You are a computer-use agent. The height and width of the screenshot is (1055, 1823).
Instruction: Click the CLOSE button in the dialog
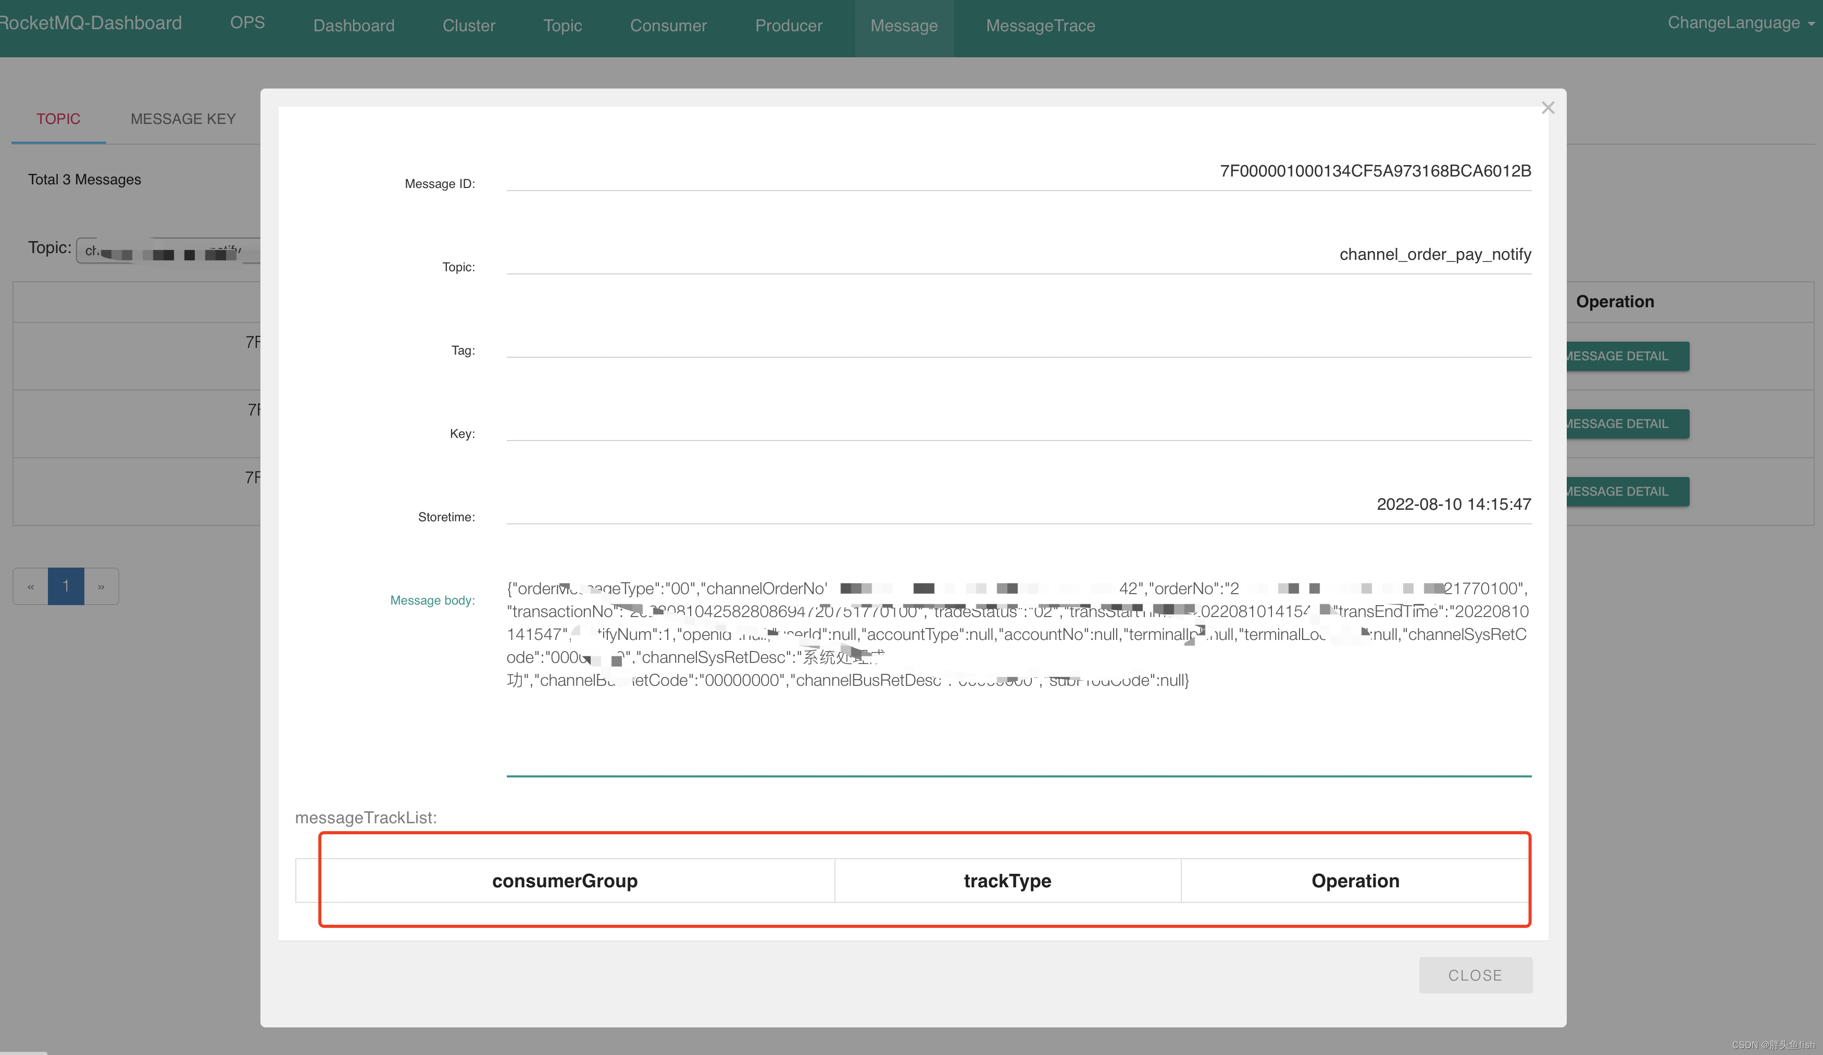[x=1475, y=975]
